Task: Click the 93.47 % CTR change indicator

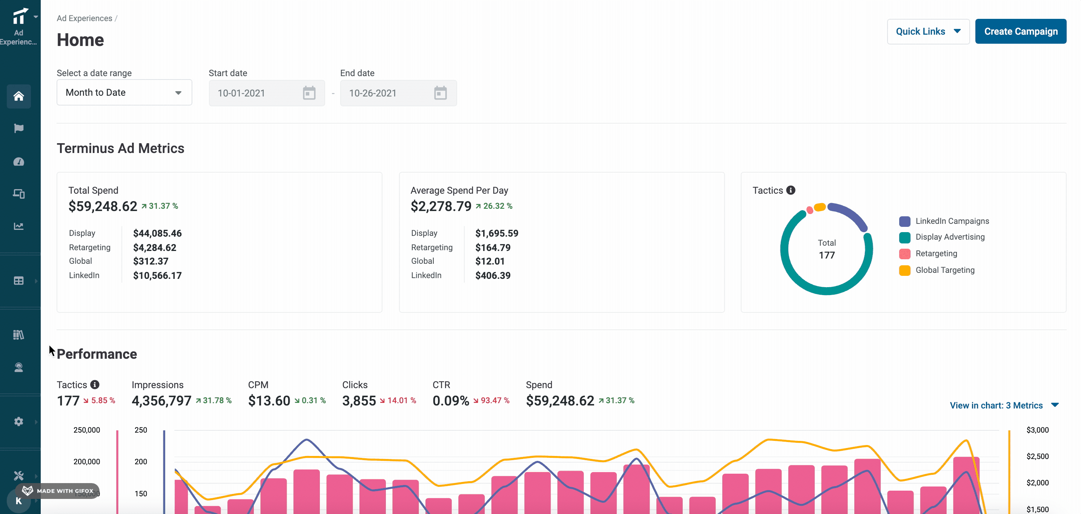Action: pyautogui.click(x=491, y=400)
